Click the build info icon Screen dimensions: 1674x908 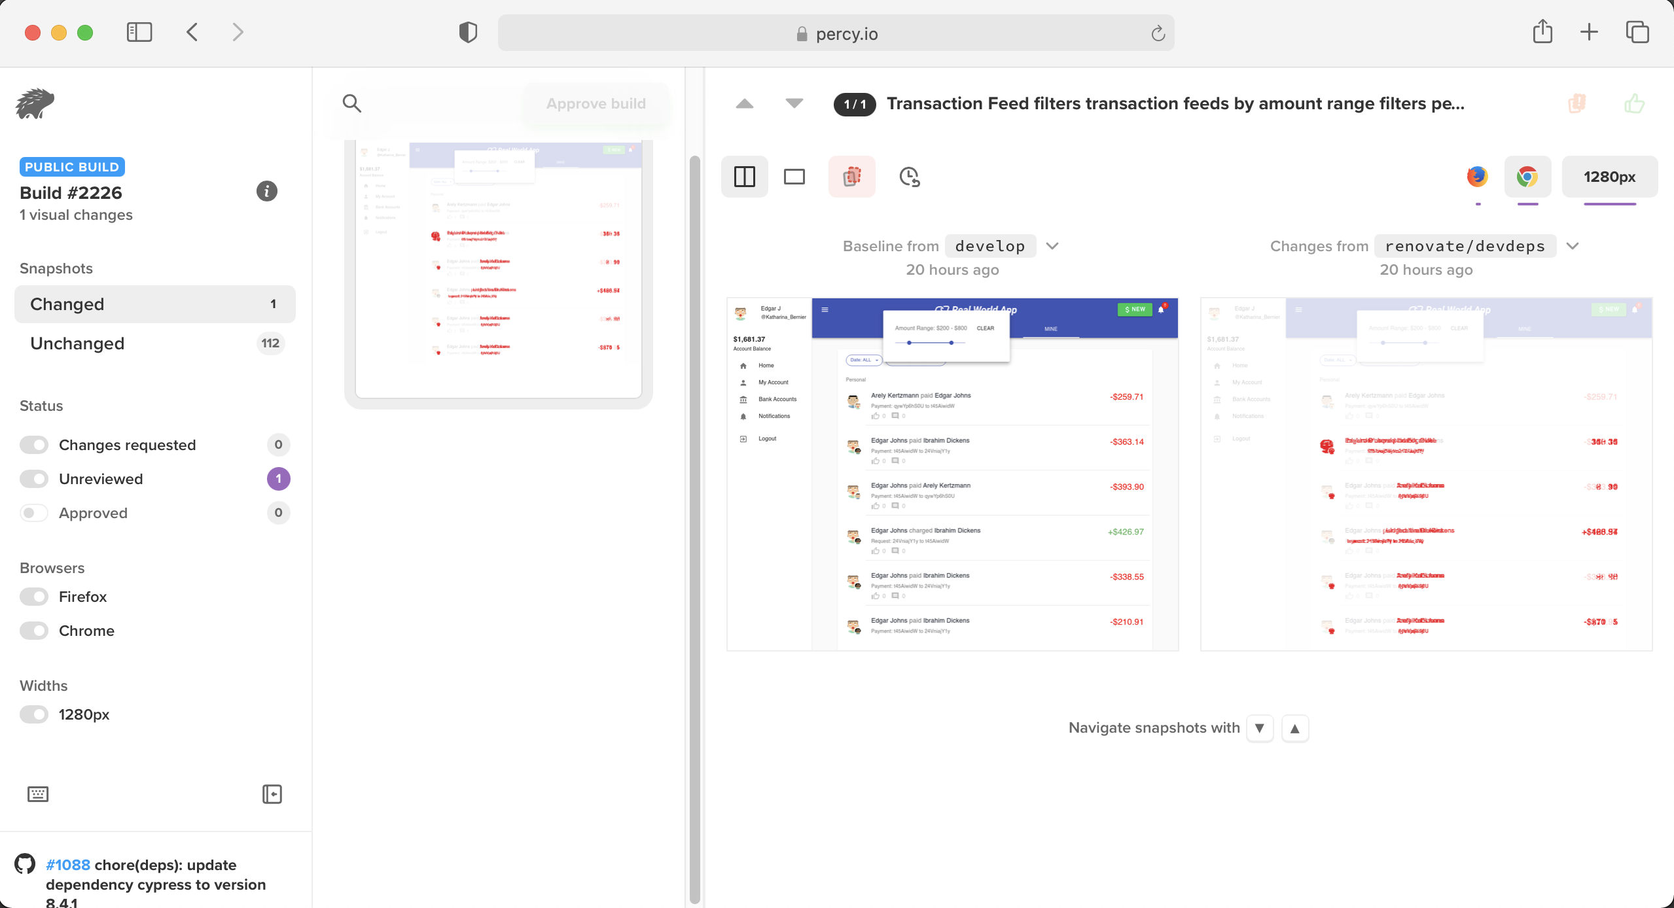266,191
